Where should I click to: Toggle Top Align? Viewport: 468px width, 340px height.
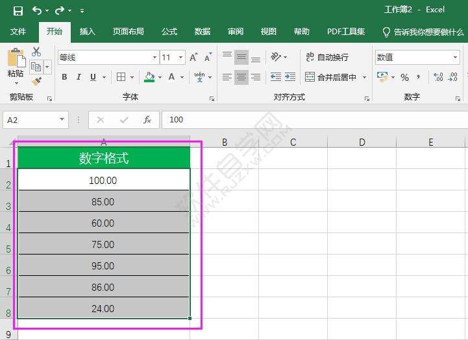pos(227,56)
